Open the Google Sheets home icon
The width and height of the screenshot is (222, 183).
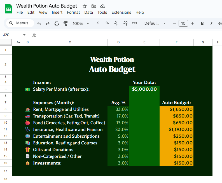(9, 9)
